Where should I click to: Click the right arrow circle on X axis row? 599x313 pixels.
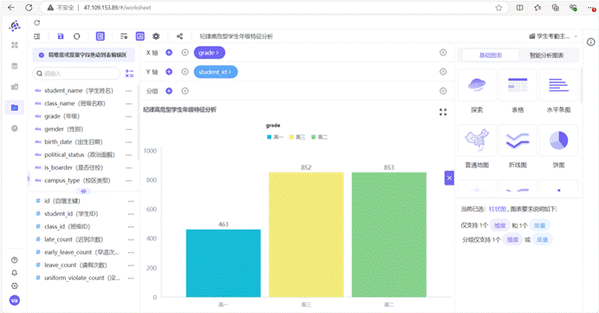click(x=443, y=53)
